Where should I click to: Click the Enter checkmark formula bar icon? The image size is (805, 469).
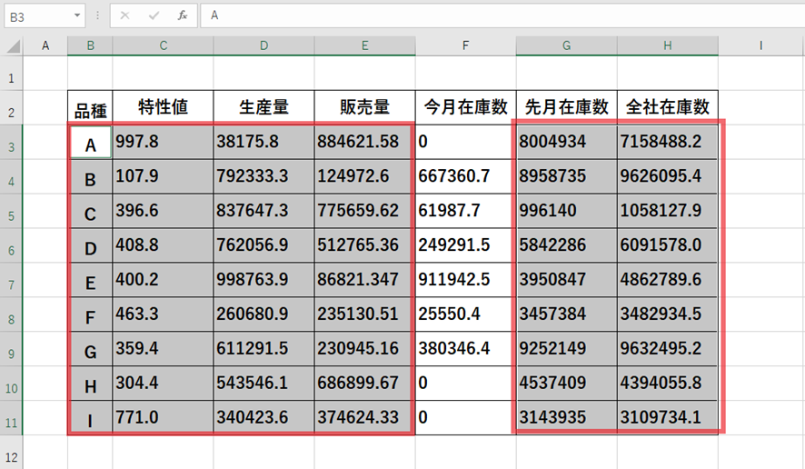click(x=154, y=16)
